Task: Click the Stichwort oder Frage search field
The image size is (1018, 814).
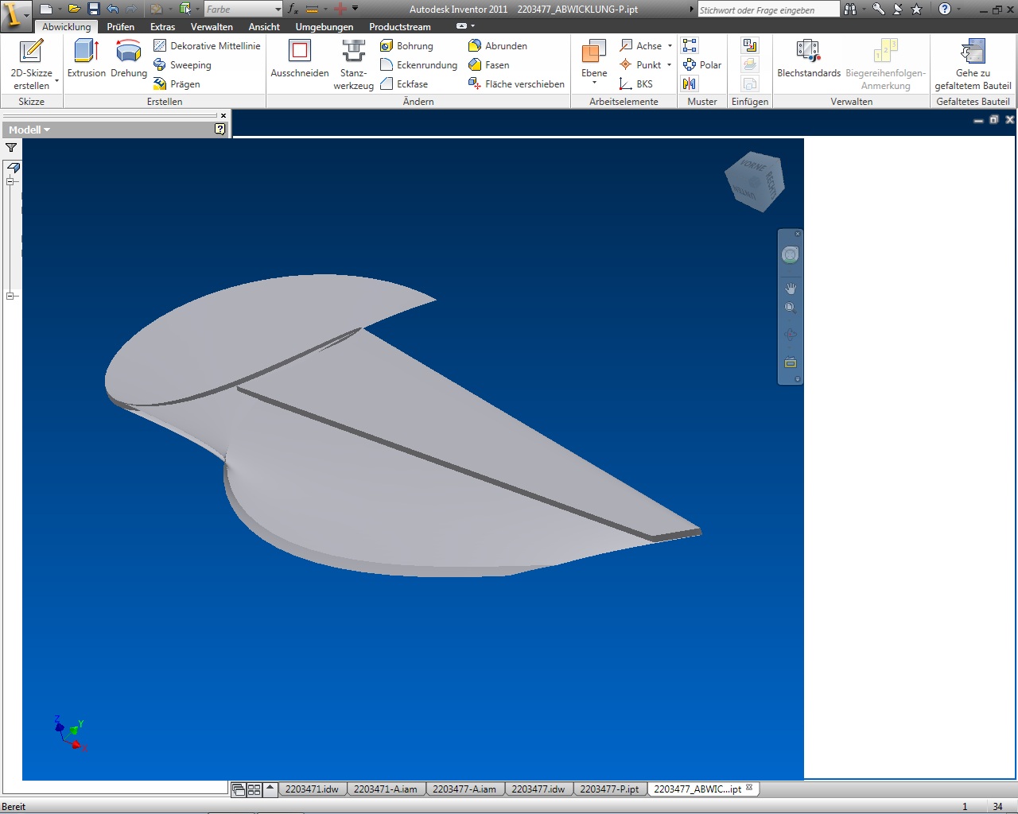Action: (768, 10)
